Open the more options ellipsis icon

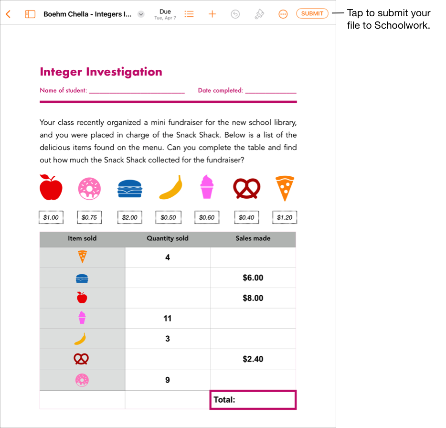[283, 14]
